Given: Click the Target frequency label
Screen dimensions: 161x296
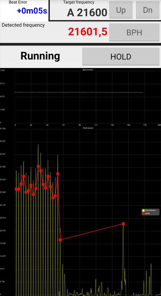Looking at the screenshot, I should (x=78, y=3).
